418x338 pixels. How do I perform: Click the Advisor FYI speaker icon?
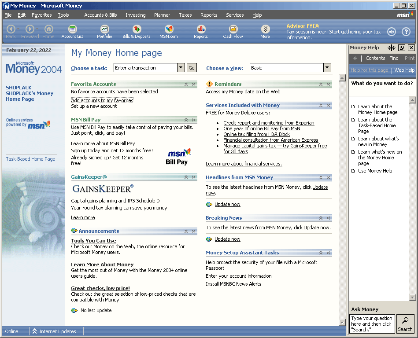point(391,32)
